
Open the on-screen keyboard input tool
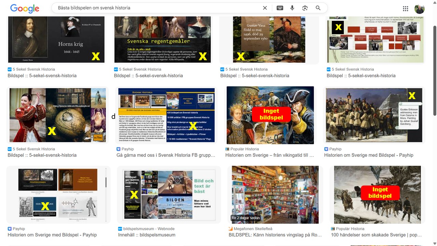tap(280, 8)
